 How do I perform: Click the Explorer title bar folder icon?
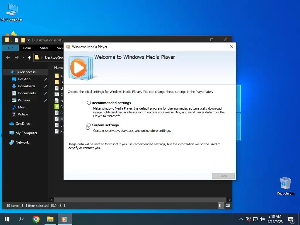[x=7, y=40]
